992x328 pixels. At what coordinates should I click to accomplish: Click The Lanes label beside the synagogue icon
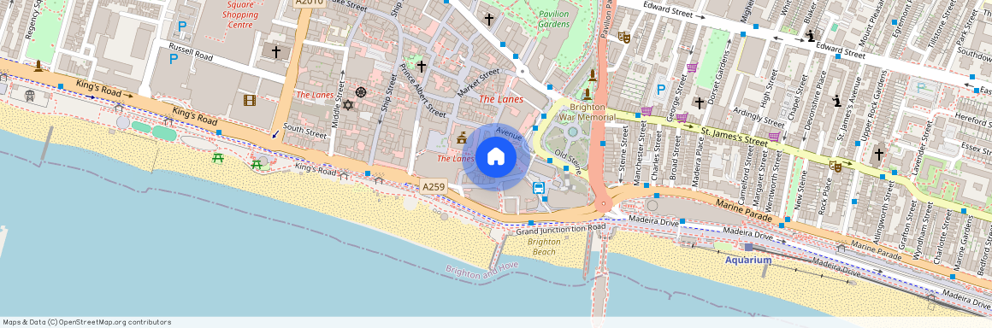click(x=315, y=95)
